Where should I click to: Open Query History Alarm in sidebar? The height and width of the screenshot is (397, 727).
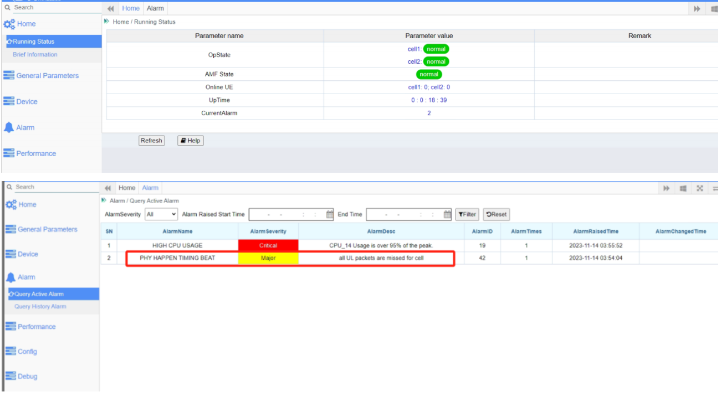click(40, 306)
